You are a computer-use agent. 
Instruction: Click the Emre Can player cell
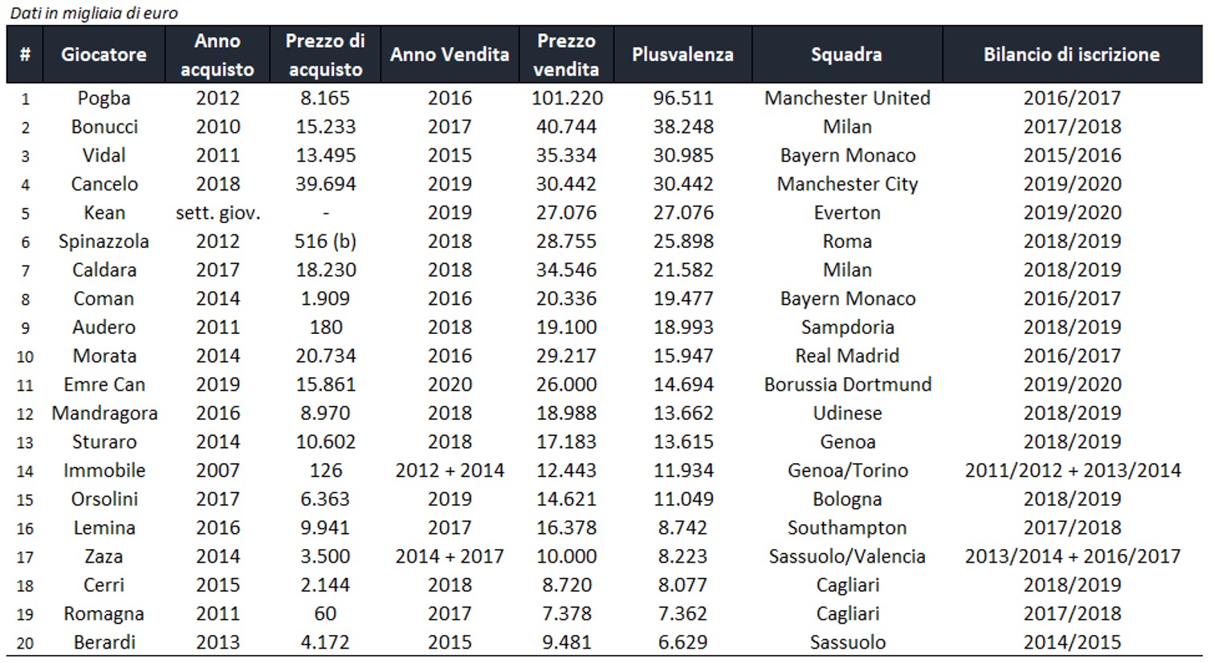point(104,384)
